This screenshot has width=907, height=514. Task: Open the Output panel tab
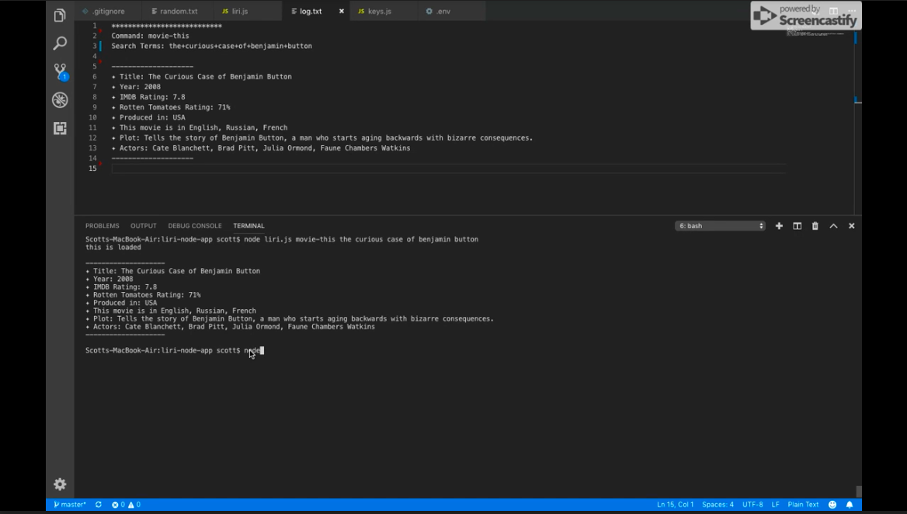click(x=144, y=226)
